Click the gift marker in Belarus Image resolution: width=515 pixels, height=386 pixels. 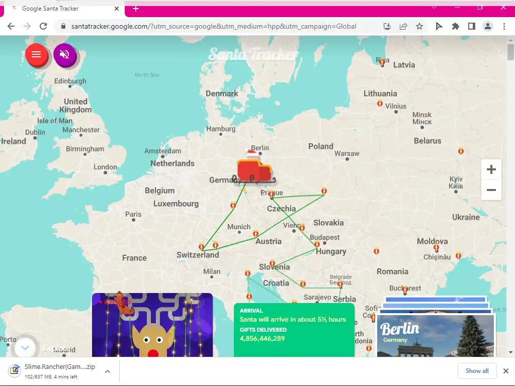pos(461,151)
